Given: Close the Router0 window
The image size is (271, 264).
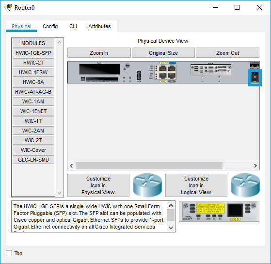Looking at the screenshot, I should [x=259, y=7].
